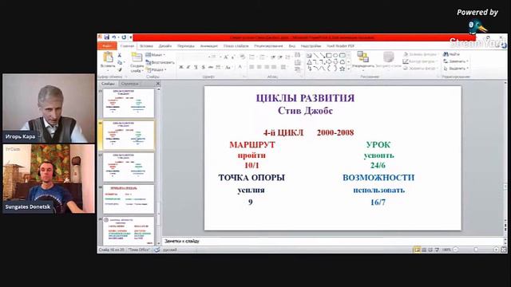The height and width of the screenshot is (287, 511).
Task: Select the ПРИМЕНЕНИЕ slide thumbnail
Action: tap(129, 199)
